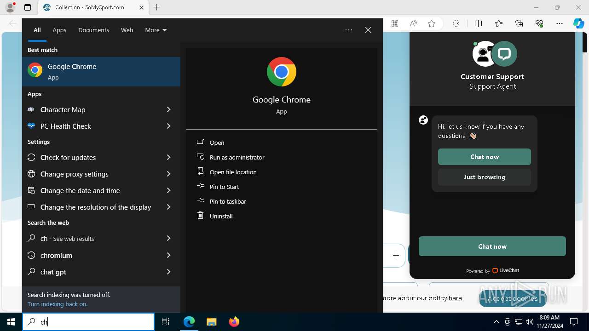Expand chromium web suggestion arrow
This screenshot has width=589, height=331.
[x=168, y=255]
